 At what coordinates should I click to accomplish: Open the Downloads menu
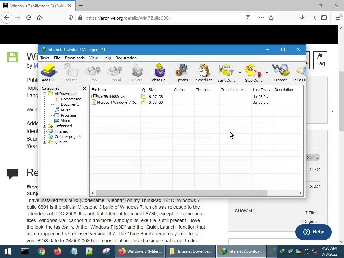point(75,58)
